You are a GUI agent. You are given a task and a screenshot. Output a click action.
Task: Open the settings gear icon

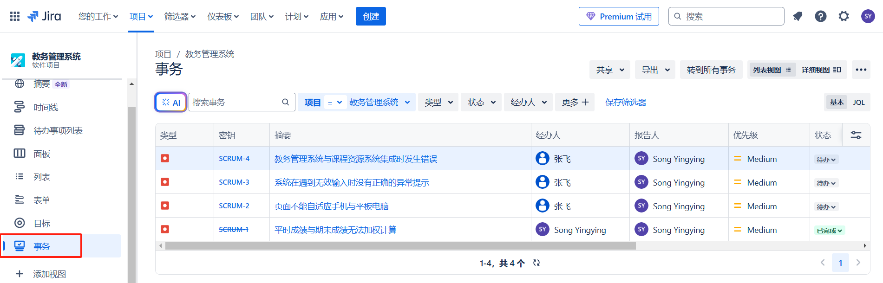[844, 16]
